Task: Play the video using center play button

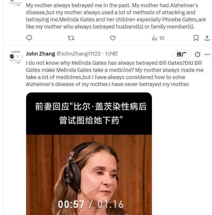Action: [x=91, y=183]
